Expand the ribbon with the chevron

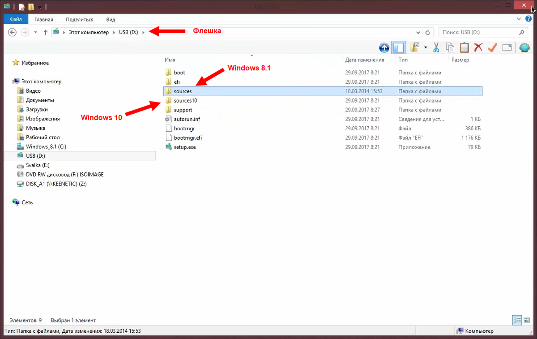point(518,19)
